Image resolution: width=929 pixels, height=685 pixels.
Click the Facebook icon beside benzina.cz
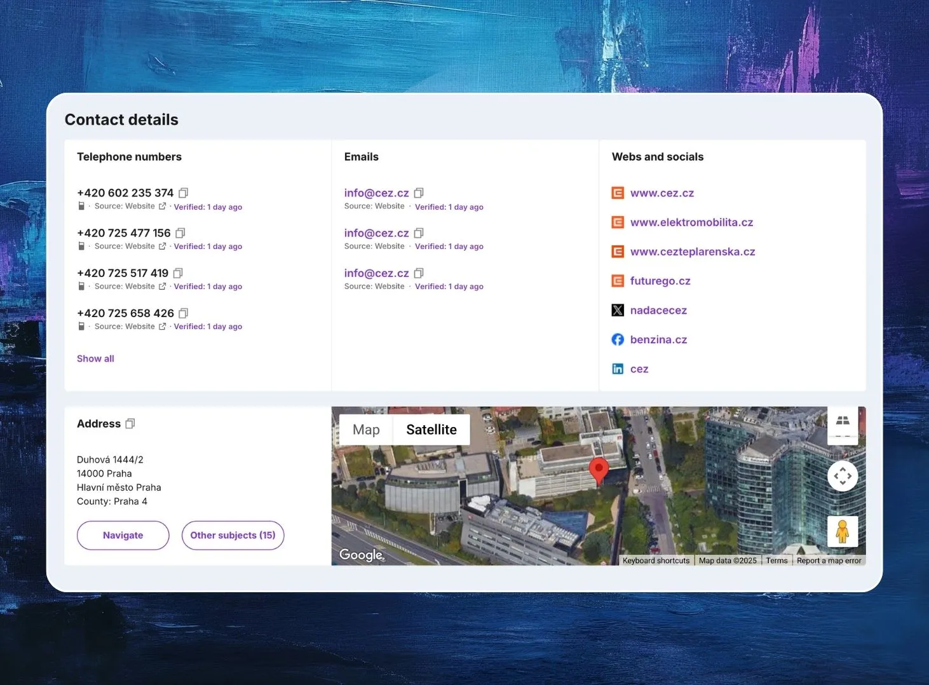click(618, 339)
